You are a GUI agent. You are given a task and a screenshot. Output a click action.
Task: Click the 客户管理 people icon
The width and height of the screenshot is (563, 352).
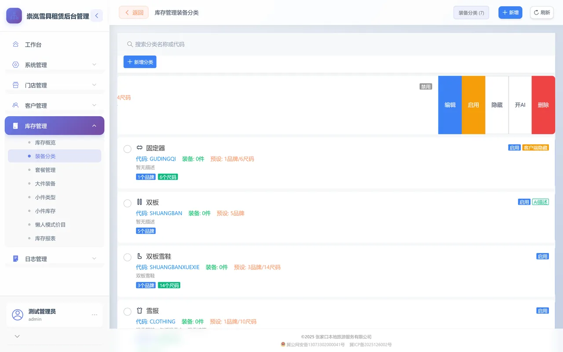coord(16,106)
